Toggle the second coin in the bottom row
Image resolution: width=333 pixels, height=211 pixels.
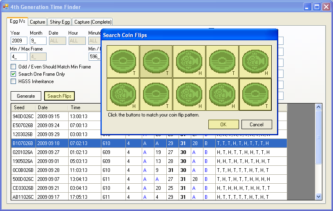click(x=156, y=94)
